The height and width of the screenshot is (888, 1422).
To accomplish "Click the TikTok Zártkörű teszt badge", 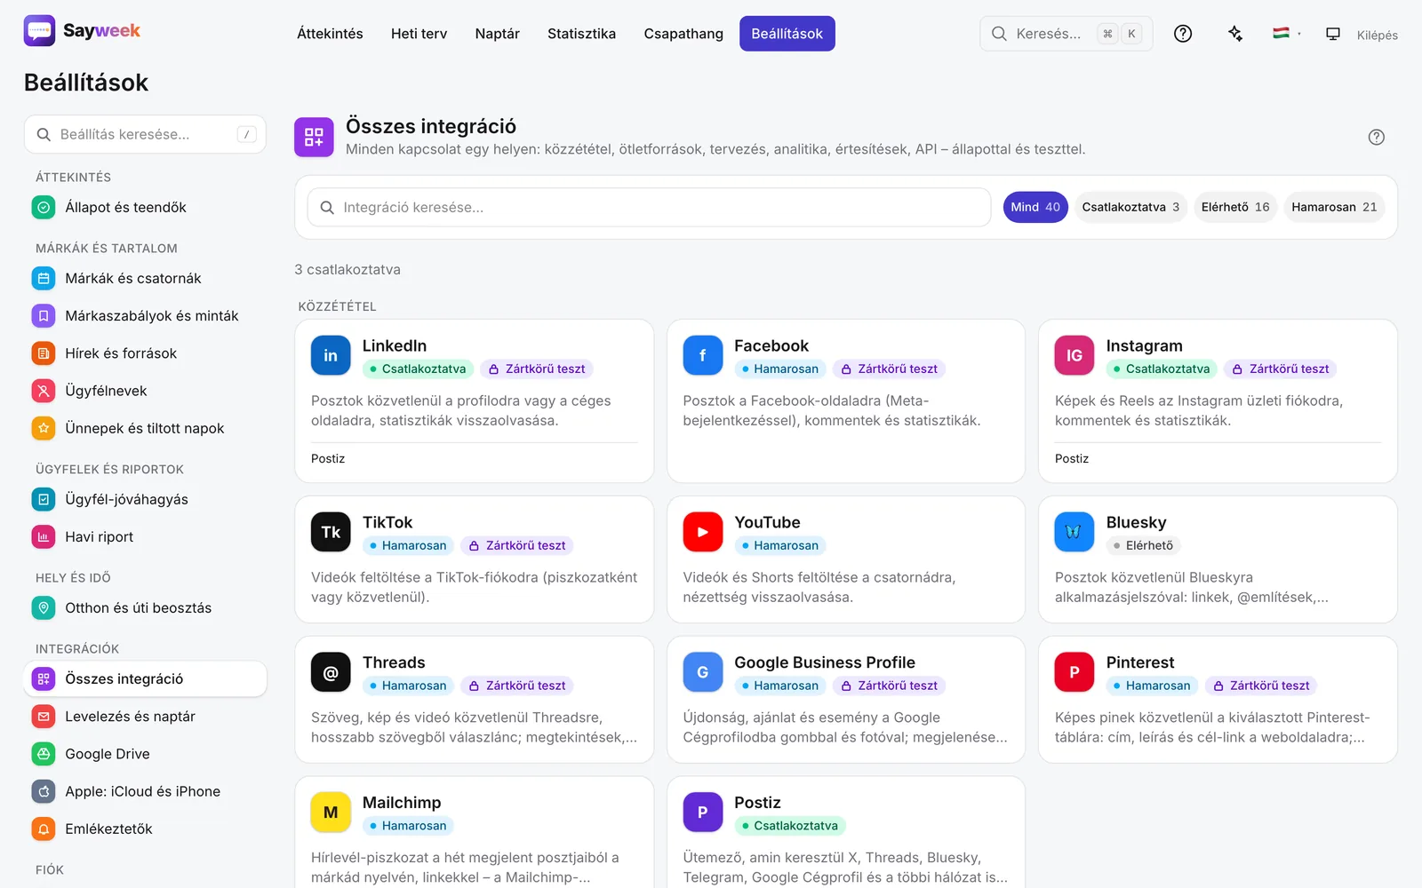I will (x=517, y=545).
